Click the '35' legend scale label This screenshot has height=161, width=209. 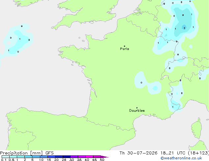(79, 160)
